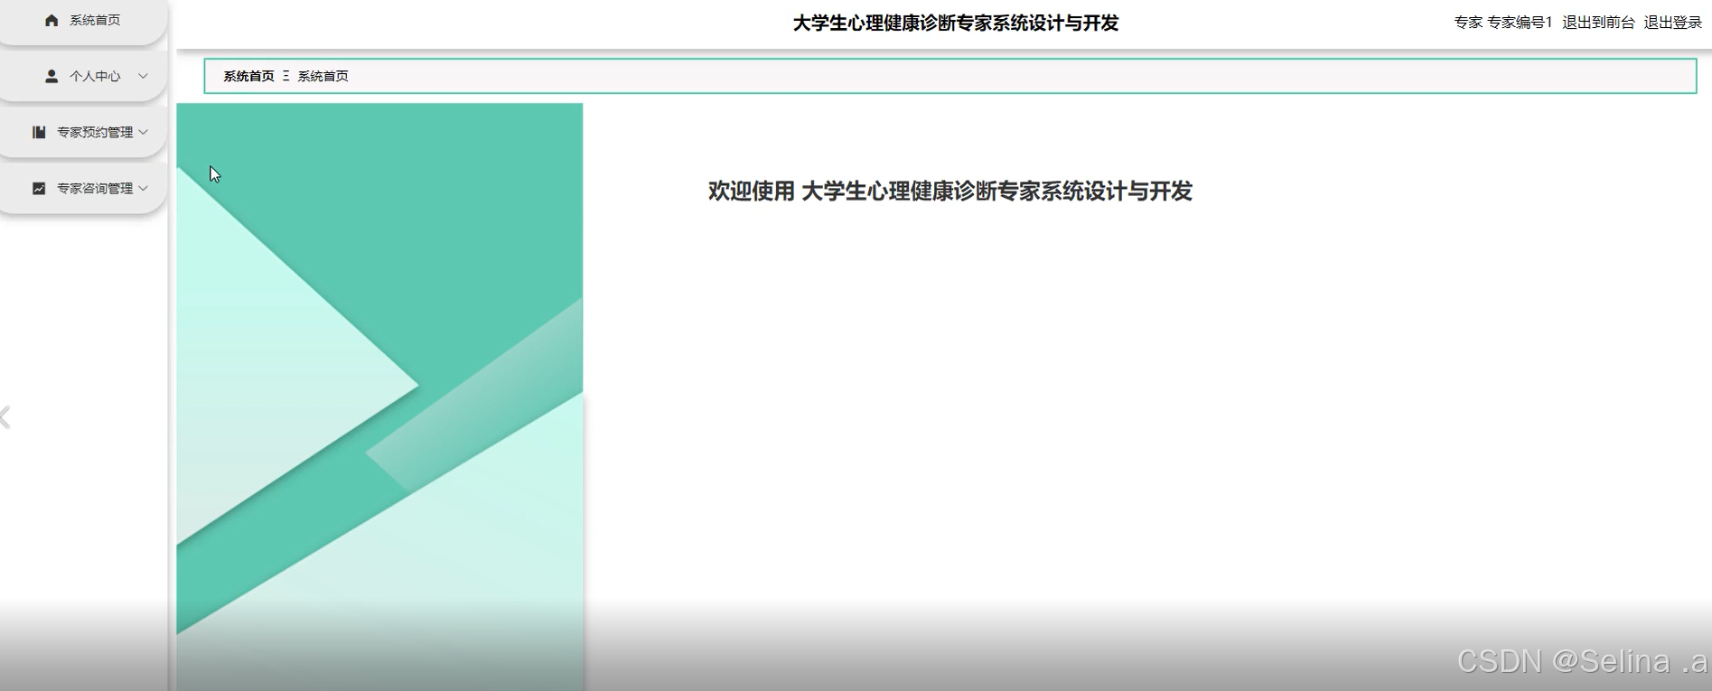Click the bold 系统首页 breadcrumb link
Image resolution: width=1712 pixels, height=691 pixels.
248,76
